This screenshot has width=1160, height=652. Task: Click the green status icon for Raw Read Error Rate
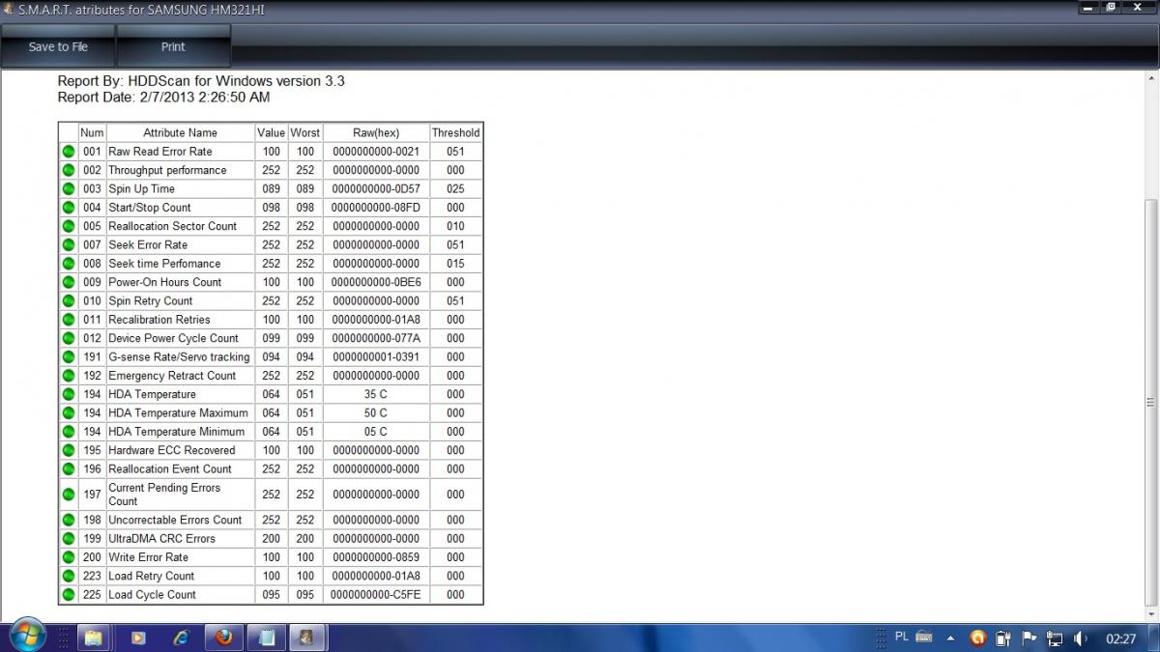click(69, 152)
